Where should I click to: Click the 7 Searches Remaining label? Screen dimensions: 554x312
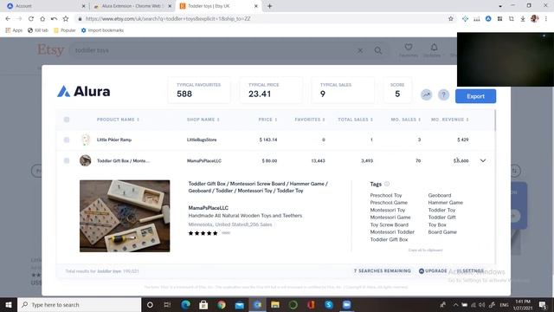point(383,271)
